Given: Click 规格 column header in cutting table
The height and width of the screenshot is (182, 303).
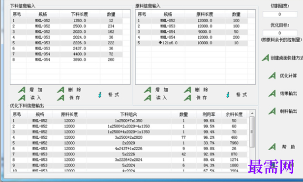Looking at the screenshot, I should click(43, 14).
